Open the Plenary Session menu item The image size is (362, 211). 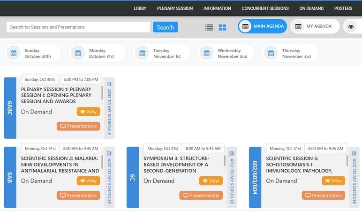pyautogui.click(x=175, y=8)
